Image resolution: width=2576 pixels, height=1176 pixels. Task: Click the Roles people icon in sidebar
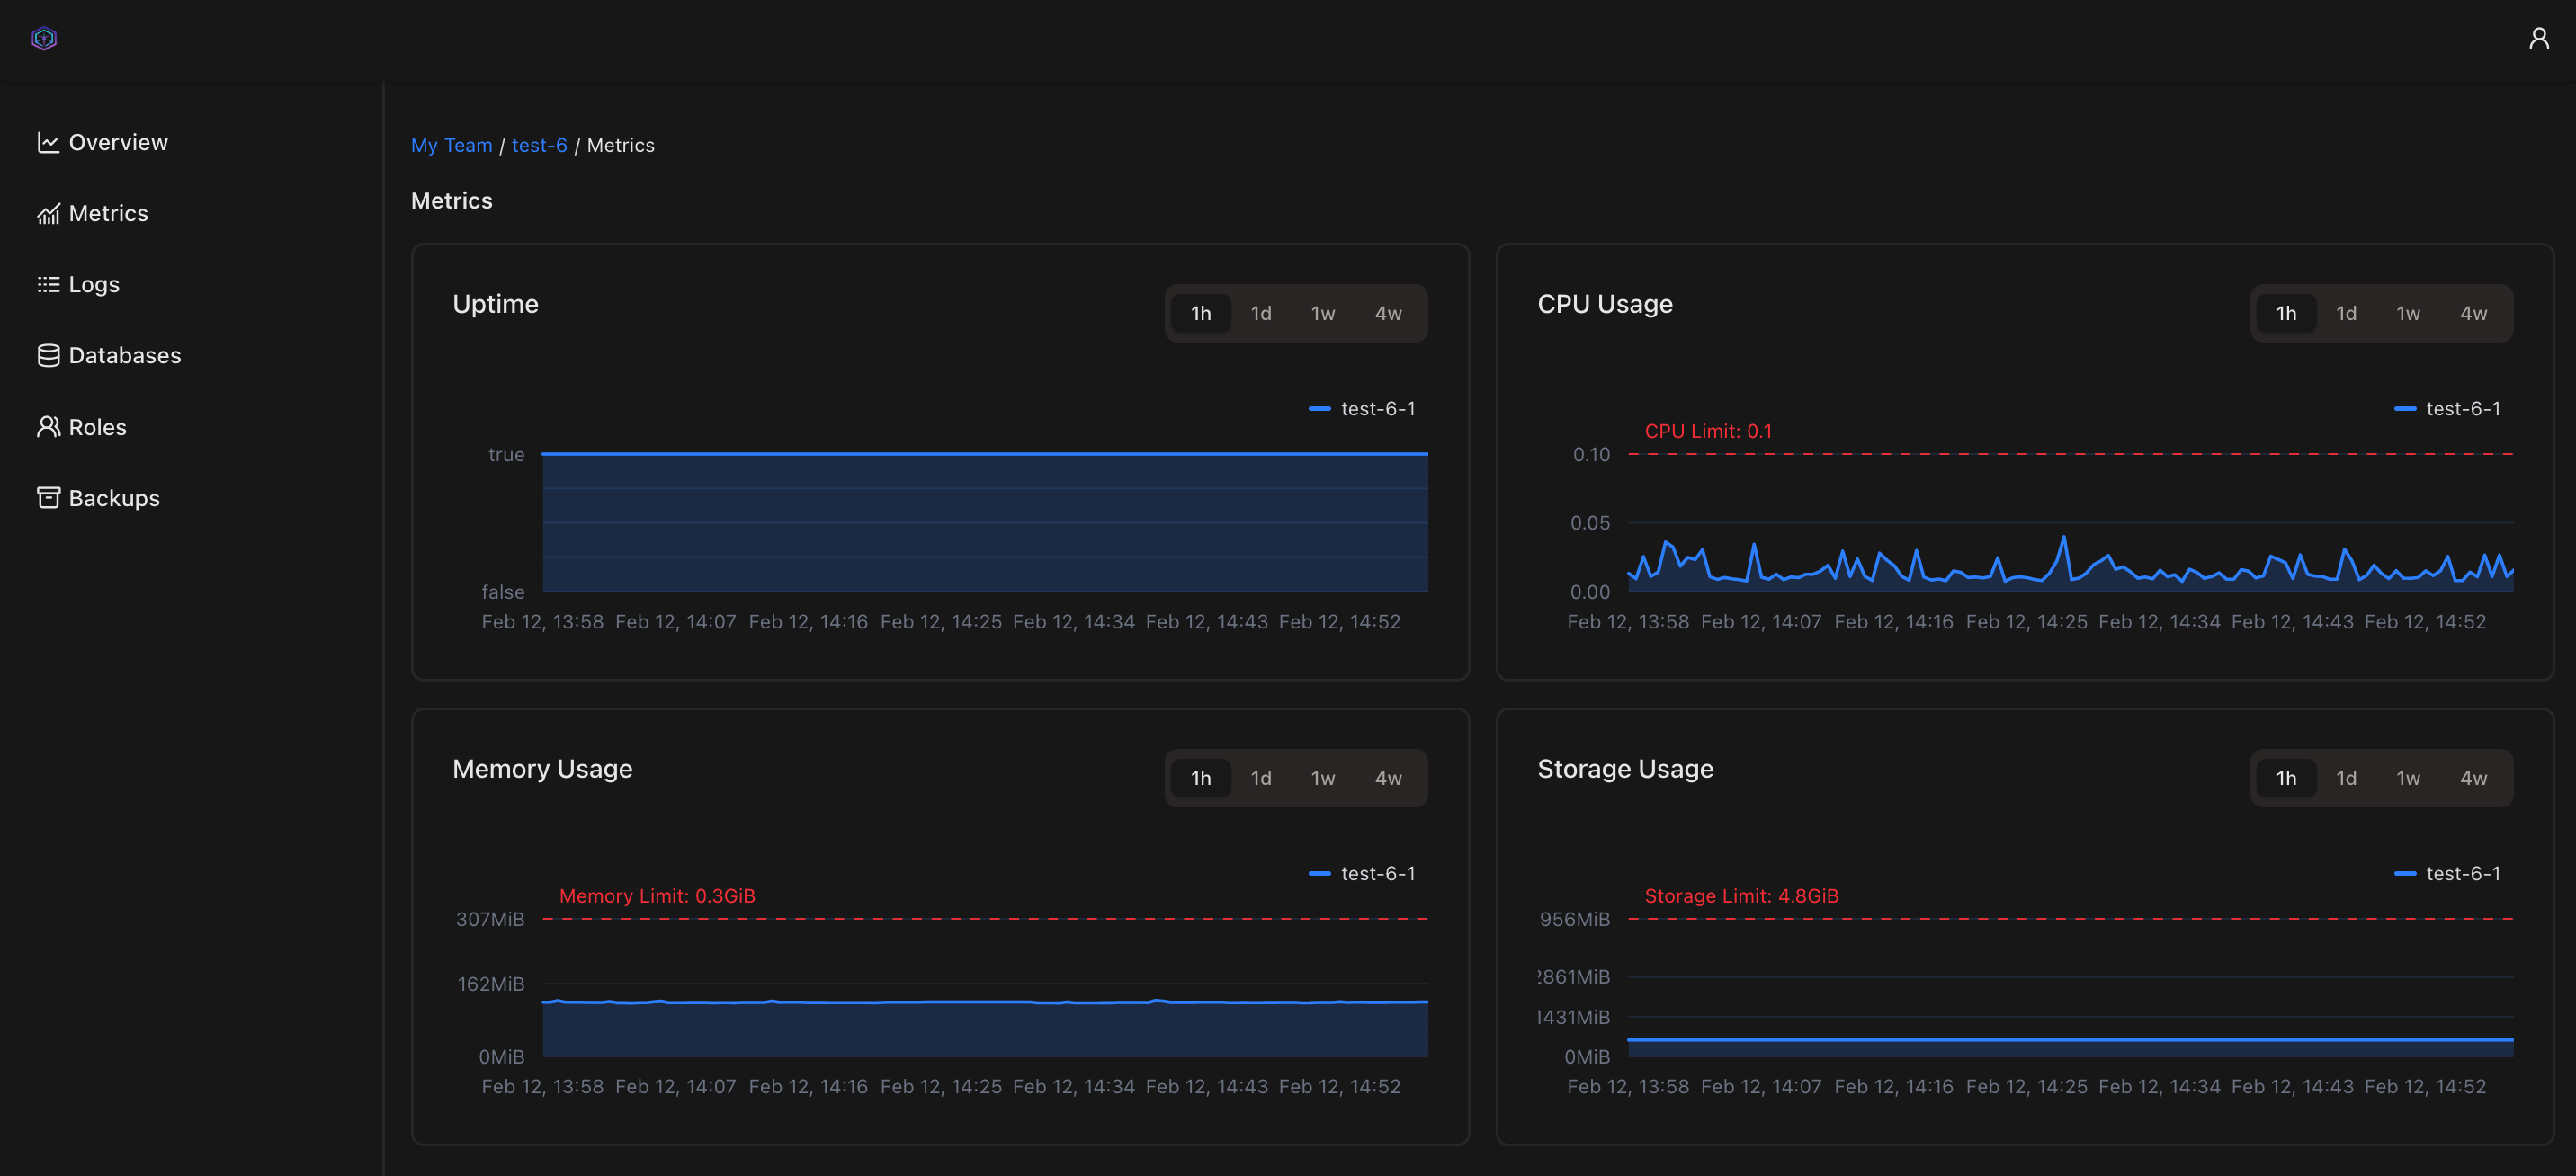coord(48,427)
